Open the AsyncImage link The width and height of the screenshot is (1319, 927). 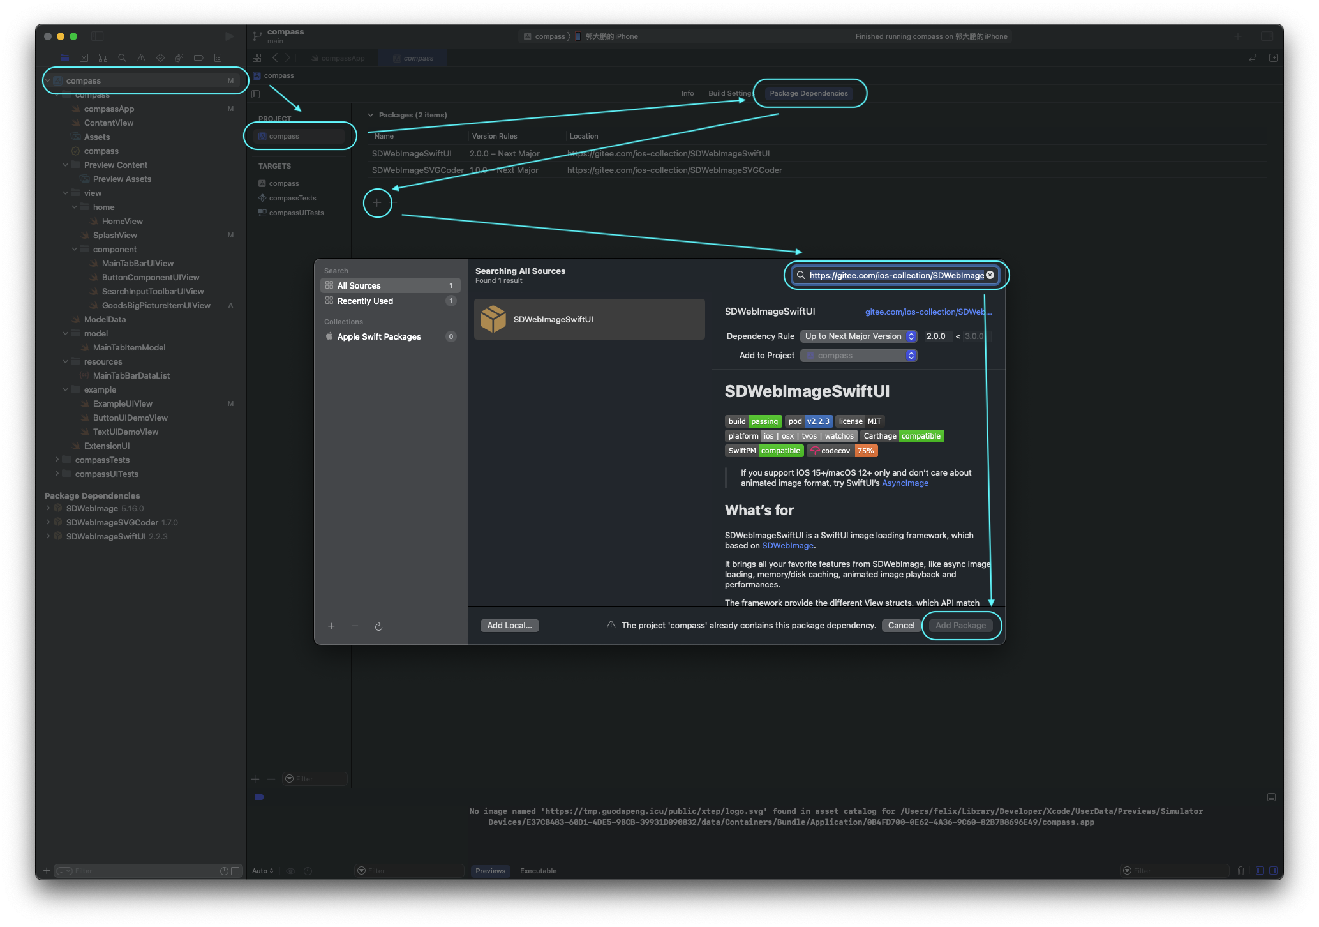tap(905, 483)
